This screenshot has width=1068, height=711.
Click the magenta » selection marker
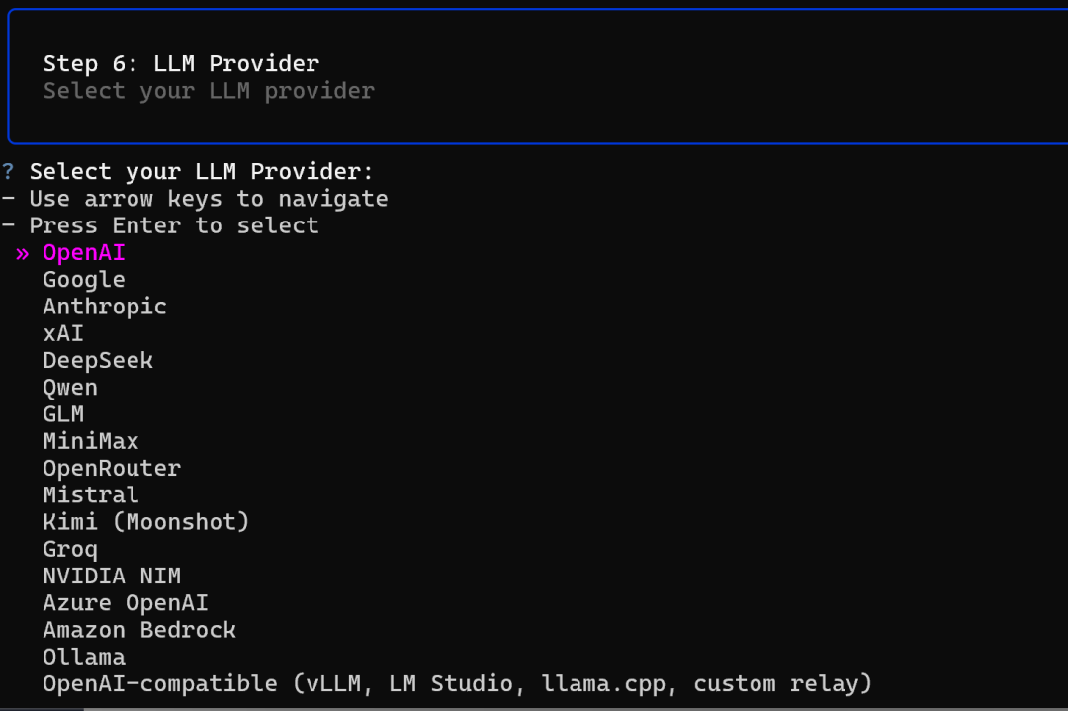point(22,254)
